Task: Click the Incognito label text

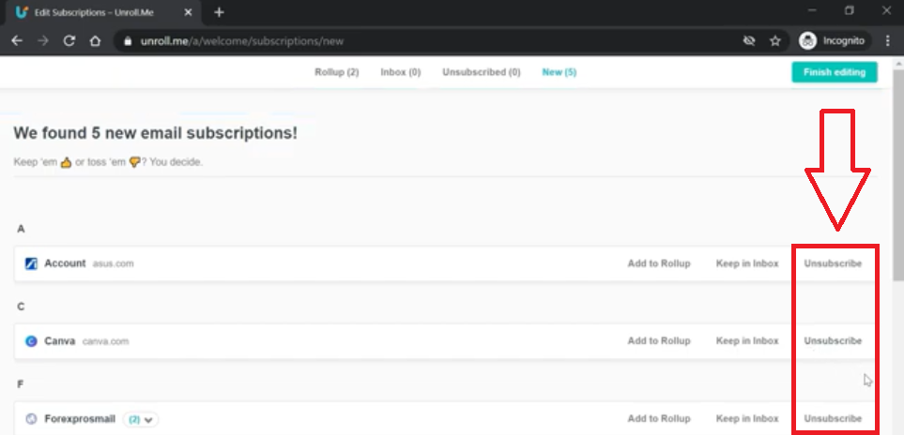Action: click(x=844, y=41)
